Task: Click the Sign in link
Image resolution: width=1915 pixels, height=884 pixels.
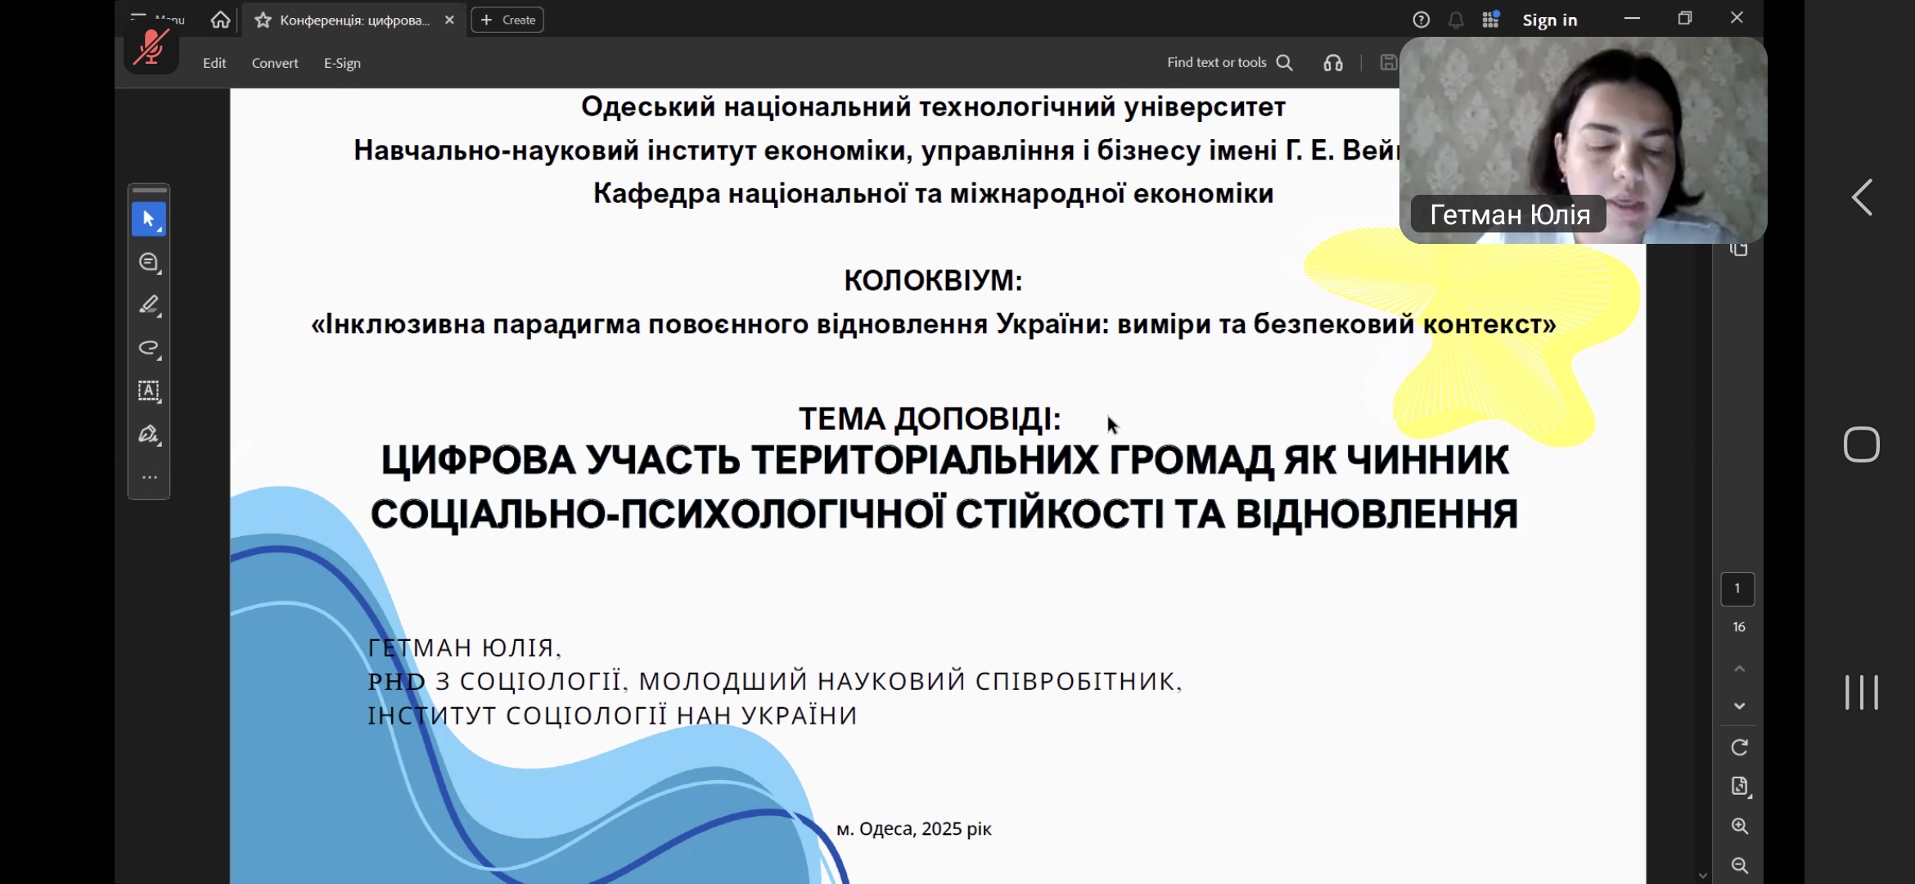Action: pyautogui.click(x=1549, y=20)
